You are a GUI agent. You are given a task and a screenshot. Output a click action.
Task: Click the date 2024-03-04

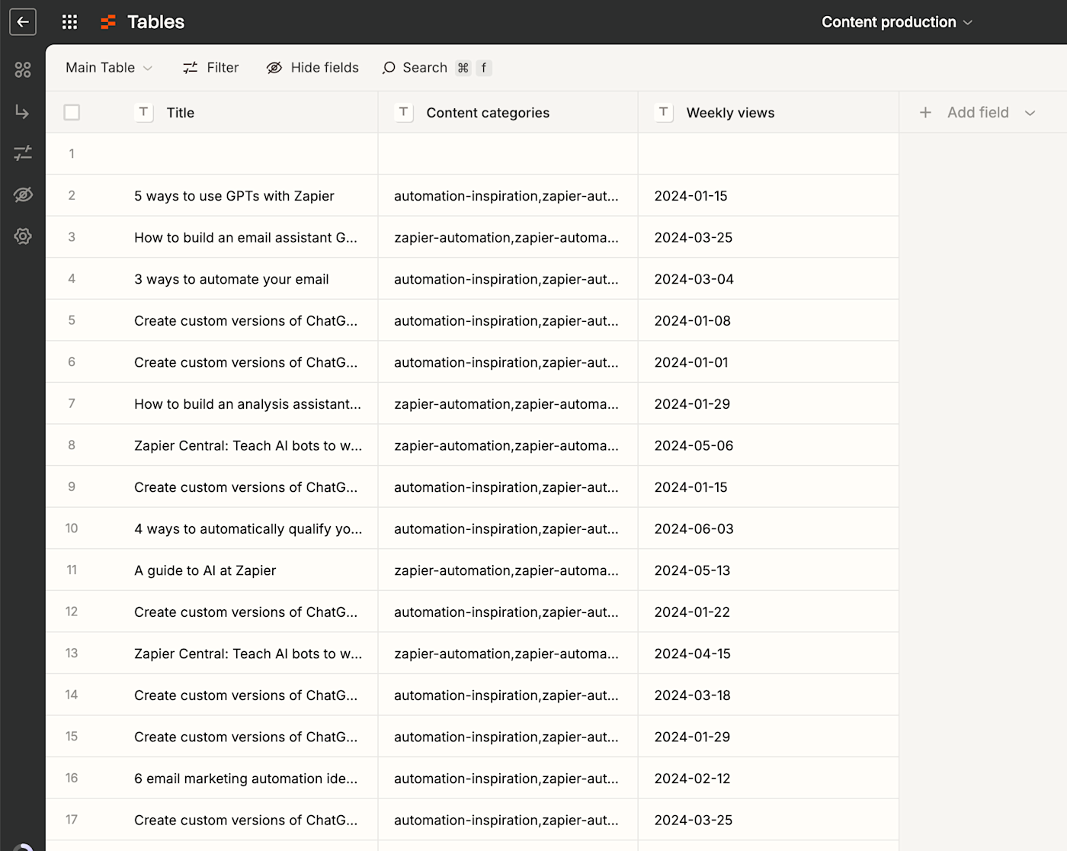[694, 279]
